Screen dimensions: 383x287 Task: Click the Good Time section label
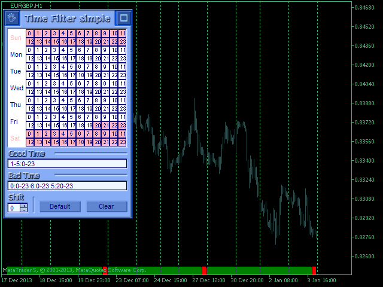pos(26,154)
